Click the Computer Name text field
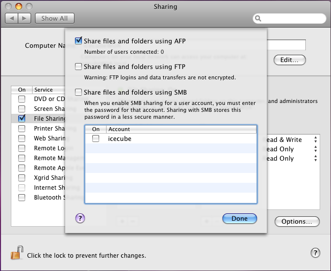The height and width of the screenshot is (271, 331). pos(286,45)
